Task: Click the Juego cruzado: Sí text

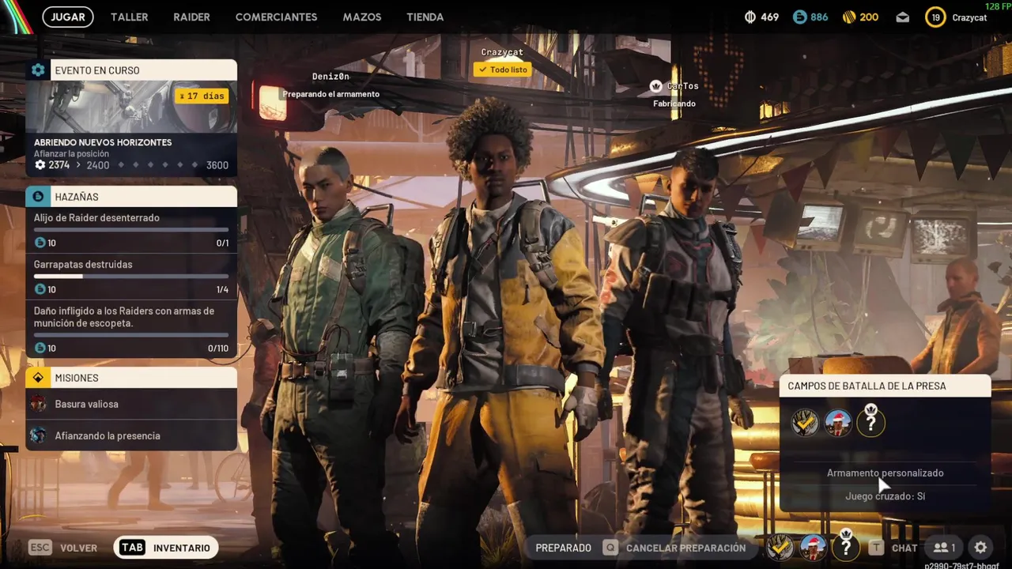Action: [x=885, y=496]
